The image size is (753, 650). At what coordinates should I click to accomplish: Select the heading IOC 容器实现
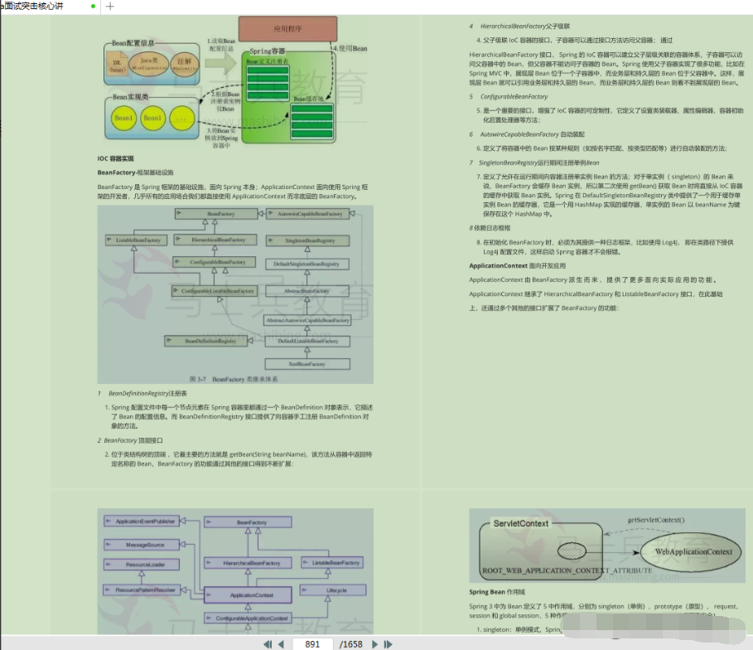tap(116, 158)
